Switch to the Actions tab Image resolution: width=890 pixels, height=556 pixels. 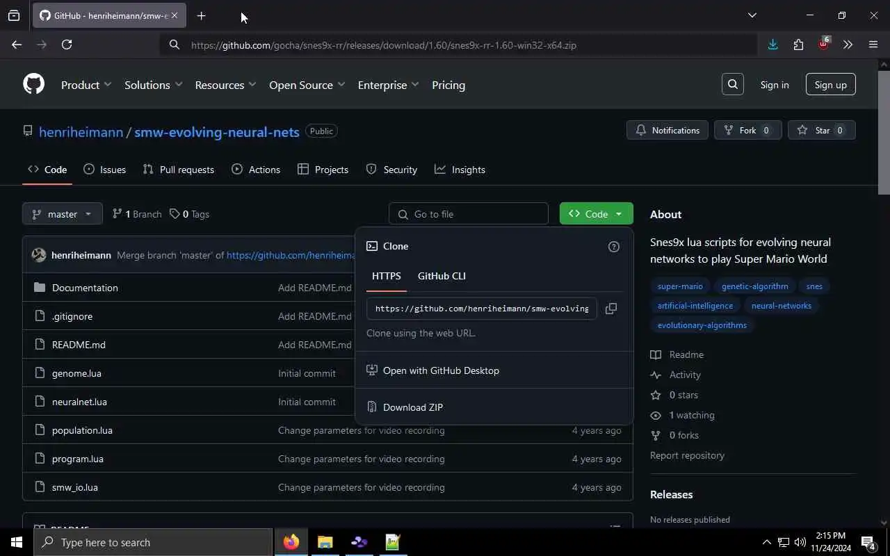pyautogui.click(x=256, y=170)
